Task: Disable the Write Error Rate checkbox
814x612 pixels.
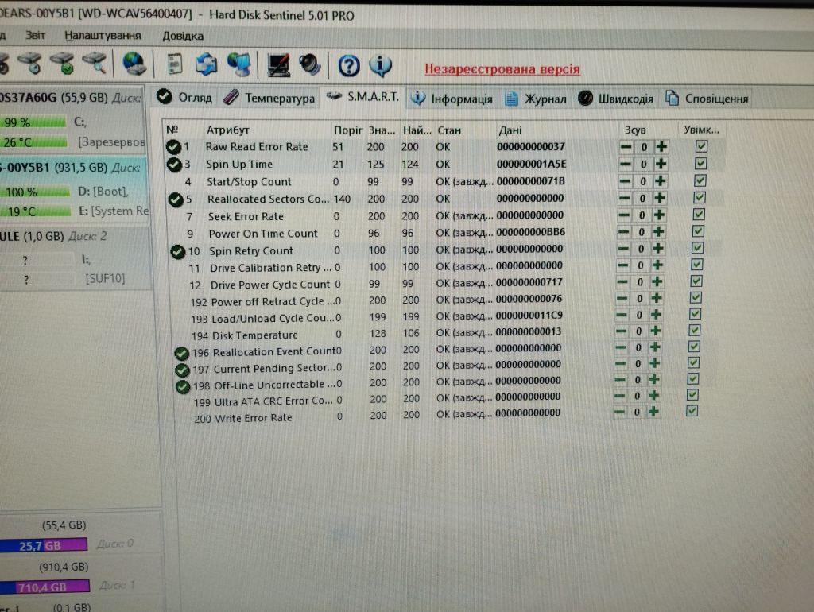Action: tap(692, 411)
